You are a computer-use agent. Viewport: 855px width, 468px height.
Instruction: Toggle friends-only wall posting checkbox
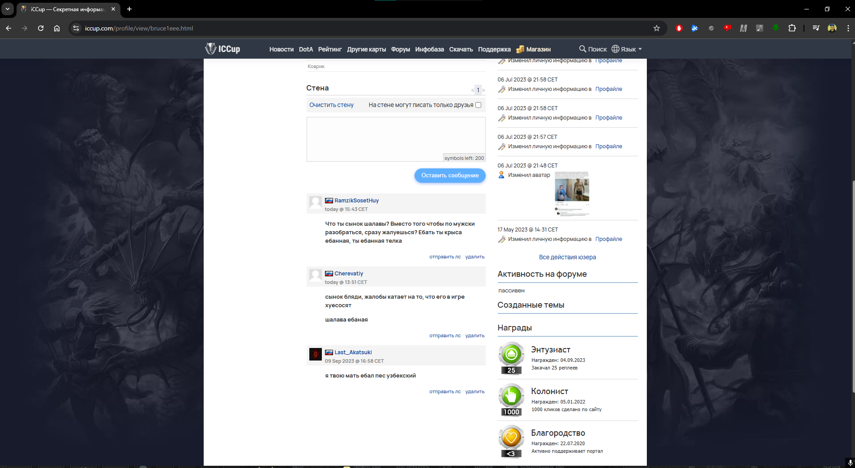click(478, 105)
